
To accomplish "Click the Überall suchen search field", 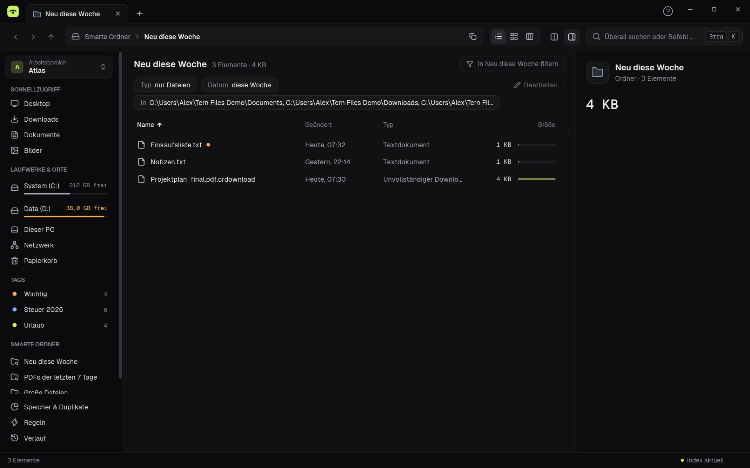I will point(664,37).
